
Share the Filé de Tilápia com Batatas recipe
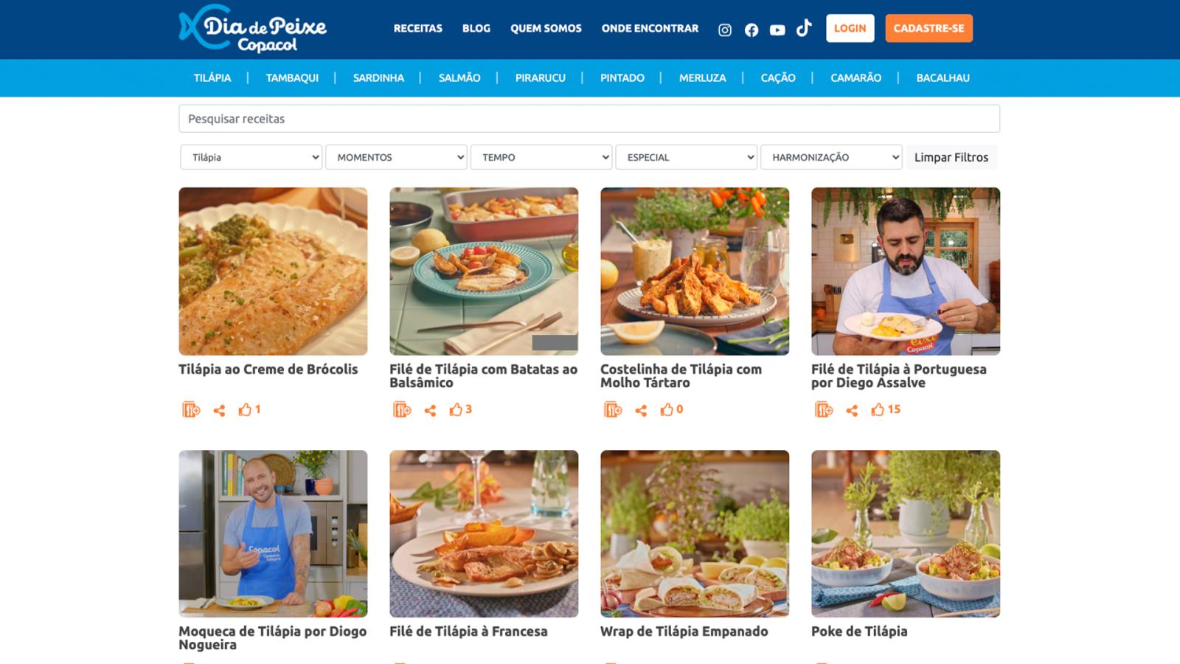(430, 410)
